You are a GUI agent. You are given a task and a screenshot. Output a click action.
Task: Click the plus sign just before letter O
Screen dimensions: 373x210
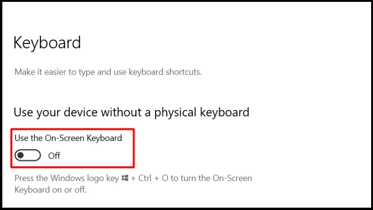tap(157, 178)
